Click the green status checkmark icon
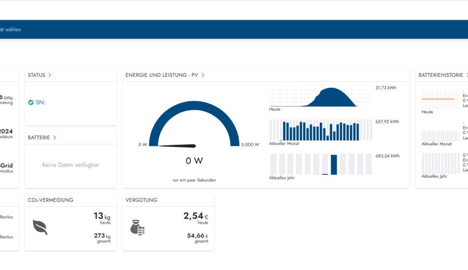This screenshot has width=468, height=270. coord(31,102)
